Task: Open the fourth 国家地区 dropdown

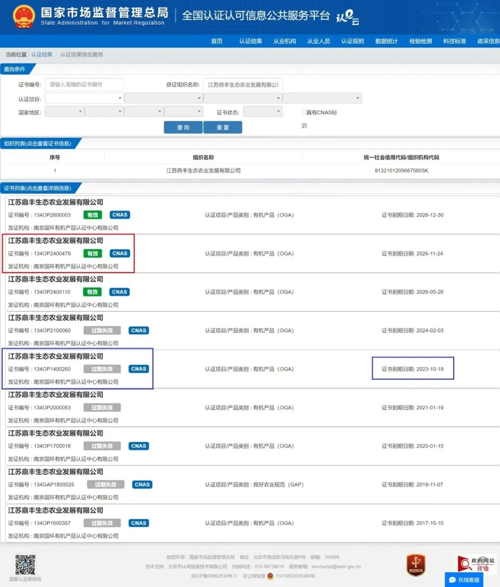Action: (x=184, y=111)
